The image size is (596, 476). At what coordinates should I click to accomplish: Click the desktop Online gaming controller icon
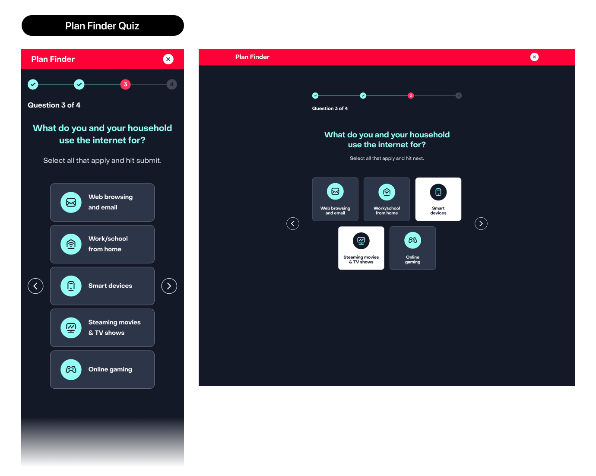(x=413, y=240)
